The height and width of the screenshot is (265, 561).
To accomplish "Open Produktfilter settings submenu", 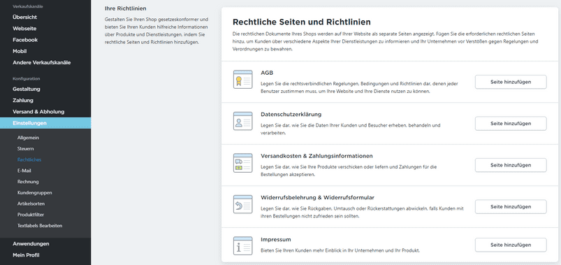I will tap(31, 215).
